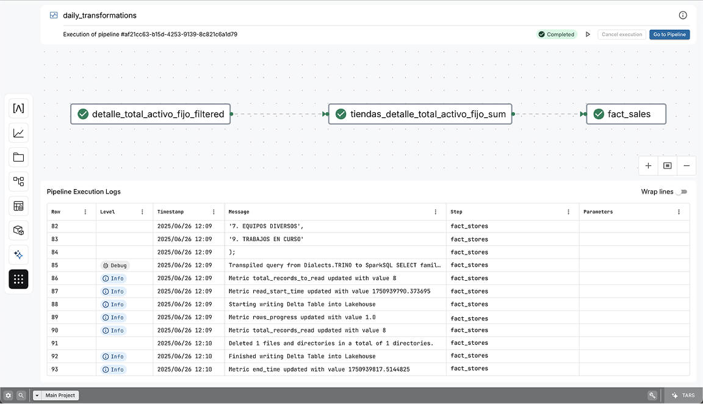Viewport: 703px width, 404px height.
Task: Open Message column options menu
Action: coord(435,212)
